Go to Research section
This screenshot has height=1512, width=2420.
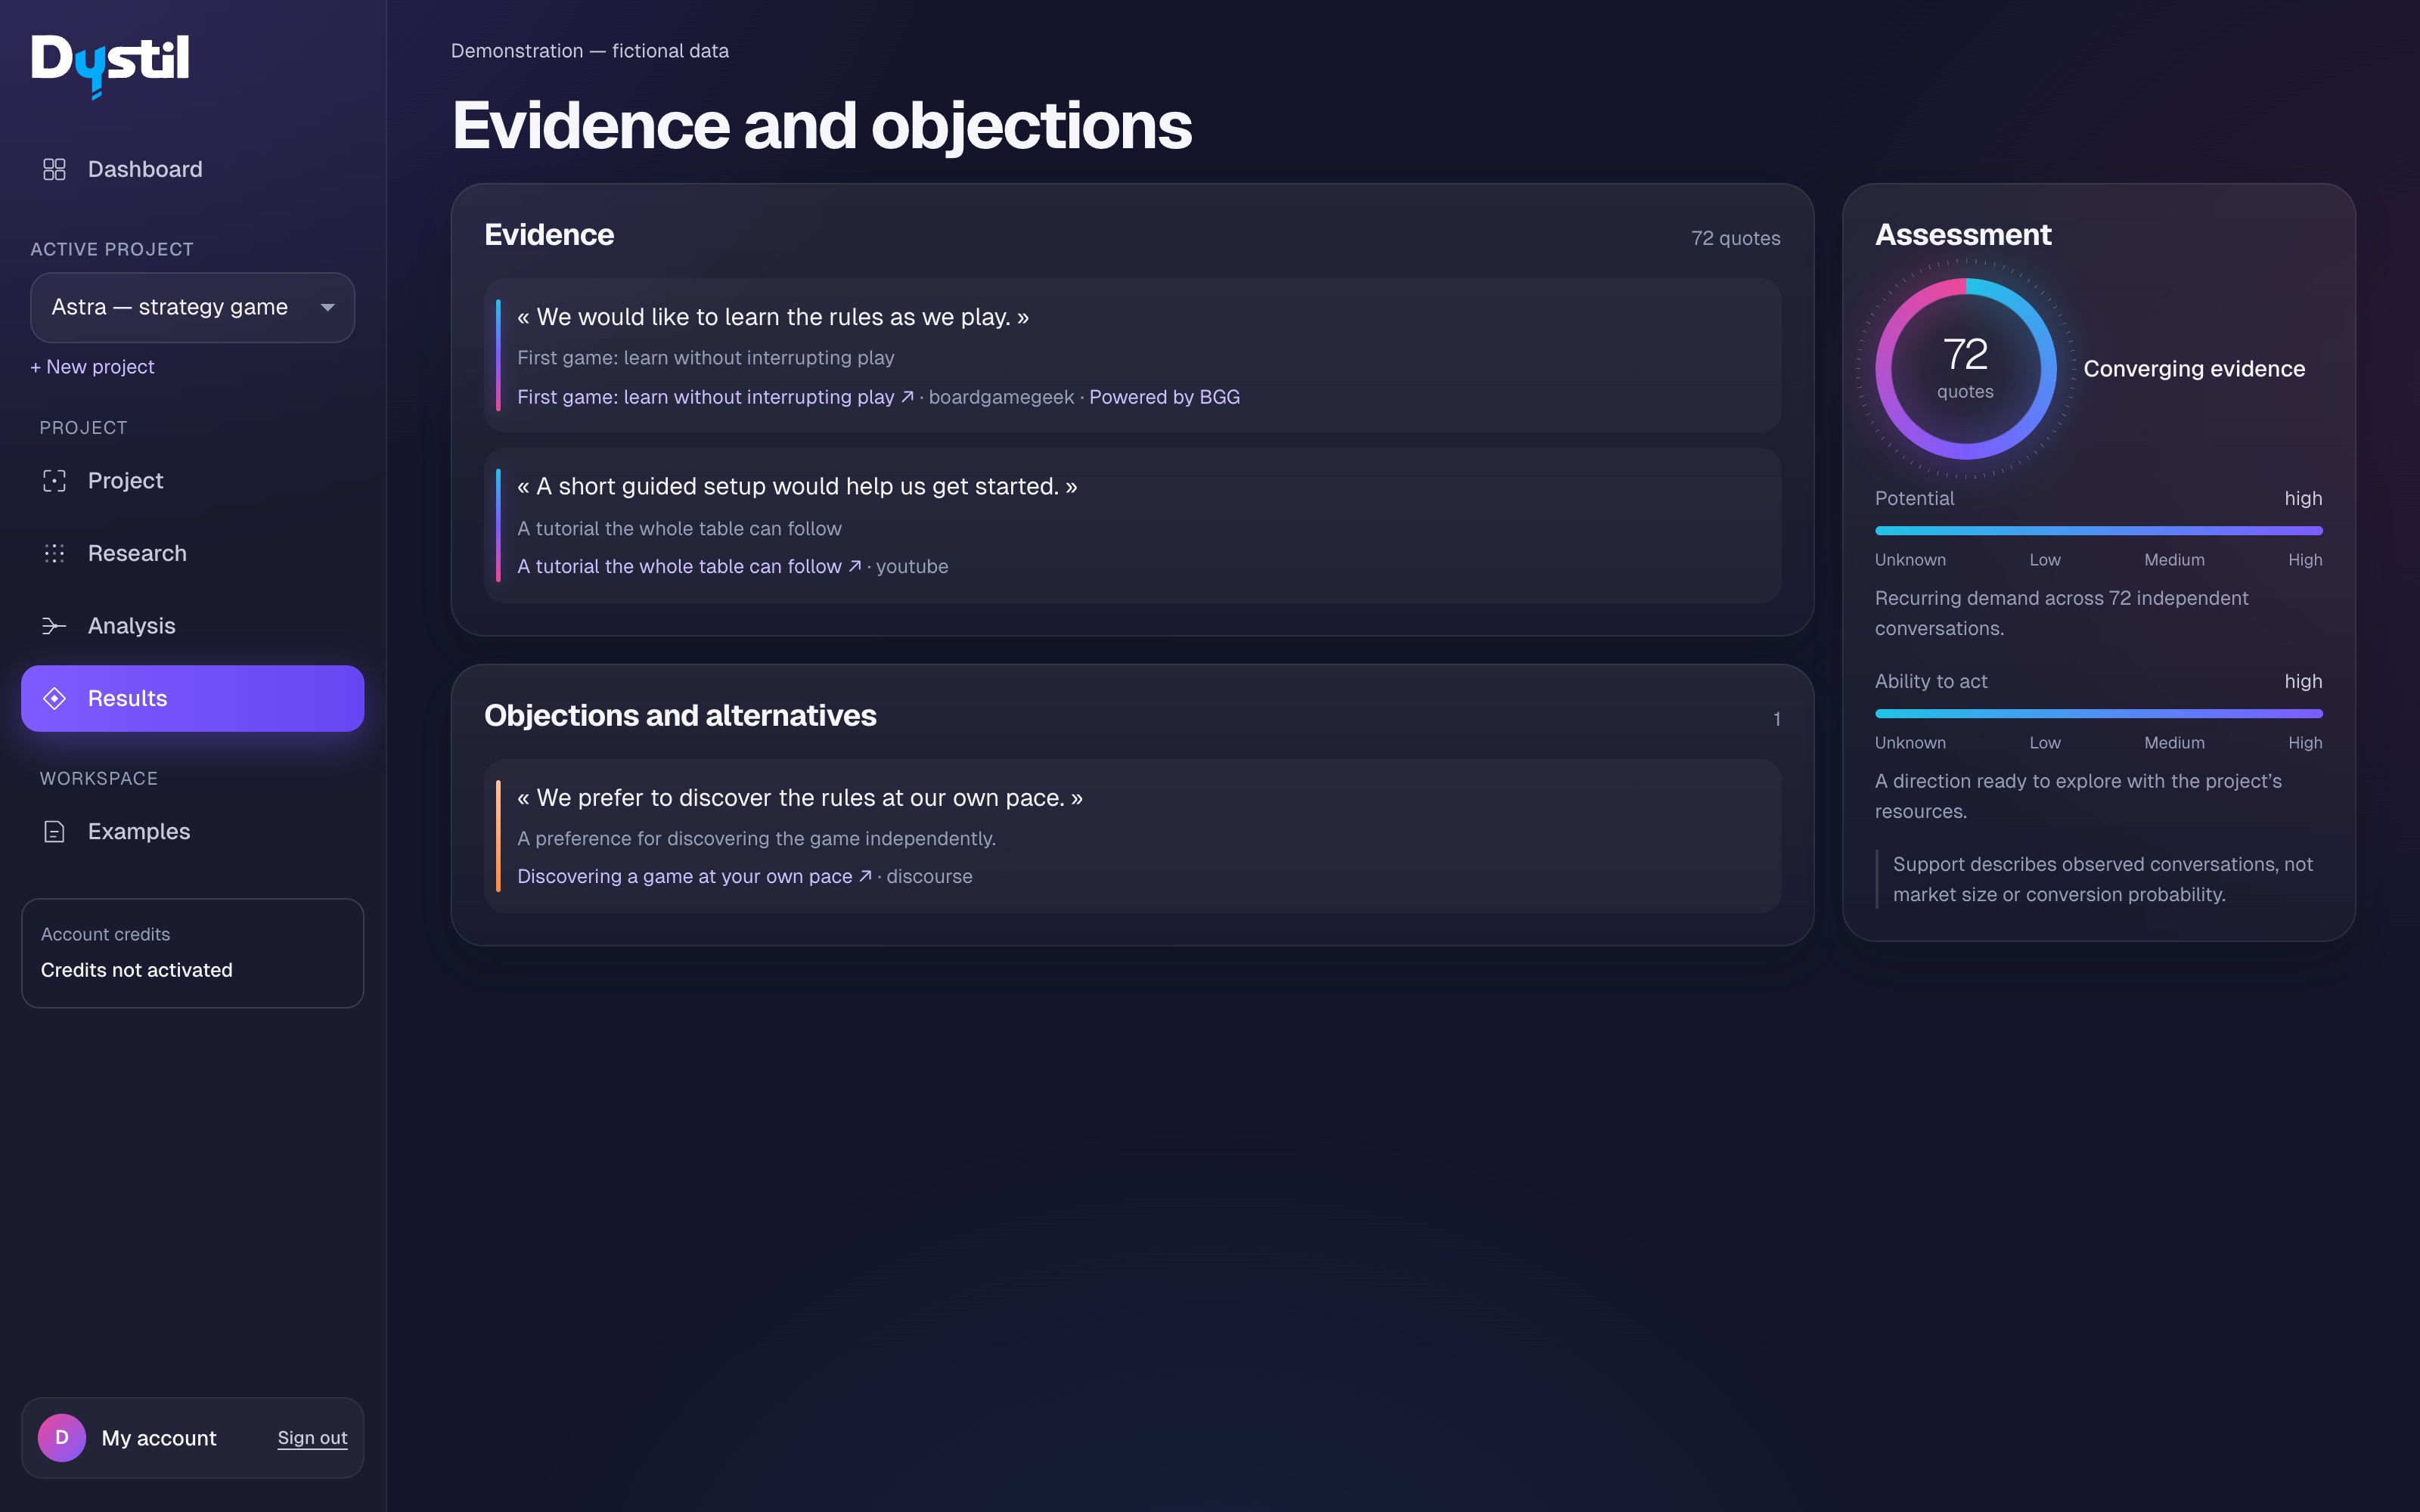(192, 553)
